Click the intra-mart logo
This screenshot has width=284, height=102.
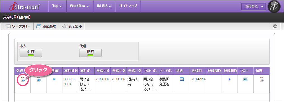click(25, 6)
